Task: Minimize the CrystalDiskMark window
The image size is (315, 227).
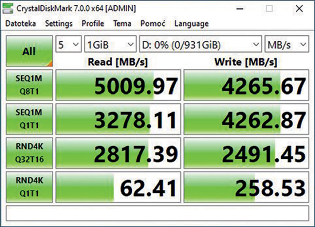Action: (240, 9)
